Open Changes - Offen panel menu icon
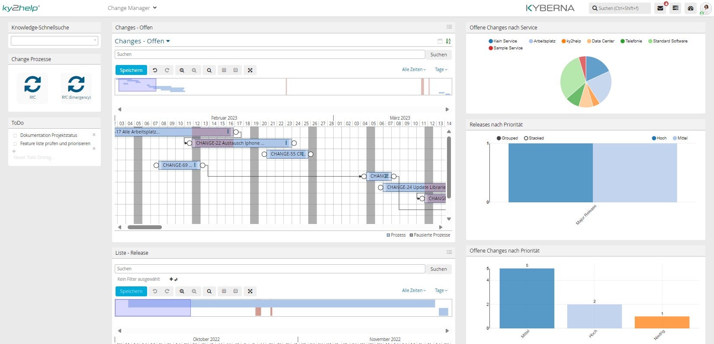Image resolution: width=714 pixels, height=344 pixels. pyautogui.click(x=449, y=27)
